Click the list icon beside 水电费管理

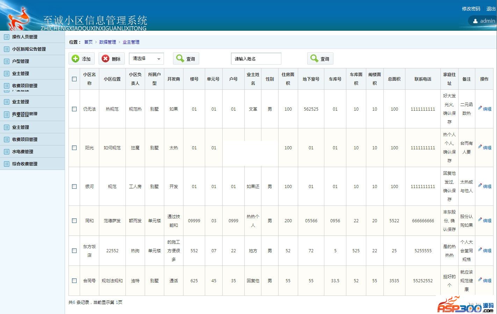pyautogui.click(x=7, y=151)
